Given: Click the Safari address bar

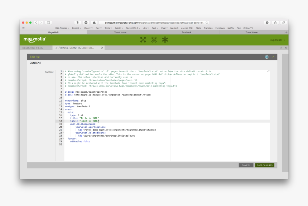Looking at the screenshot, I should coord(154,23).
